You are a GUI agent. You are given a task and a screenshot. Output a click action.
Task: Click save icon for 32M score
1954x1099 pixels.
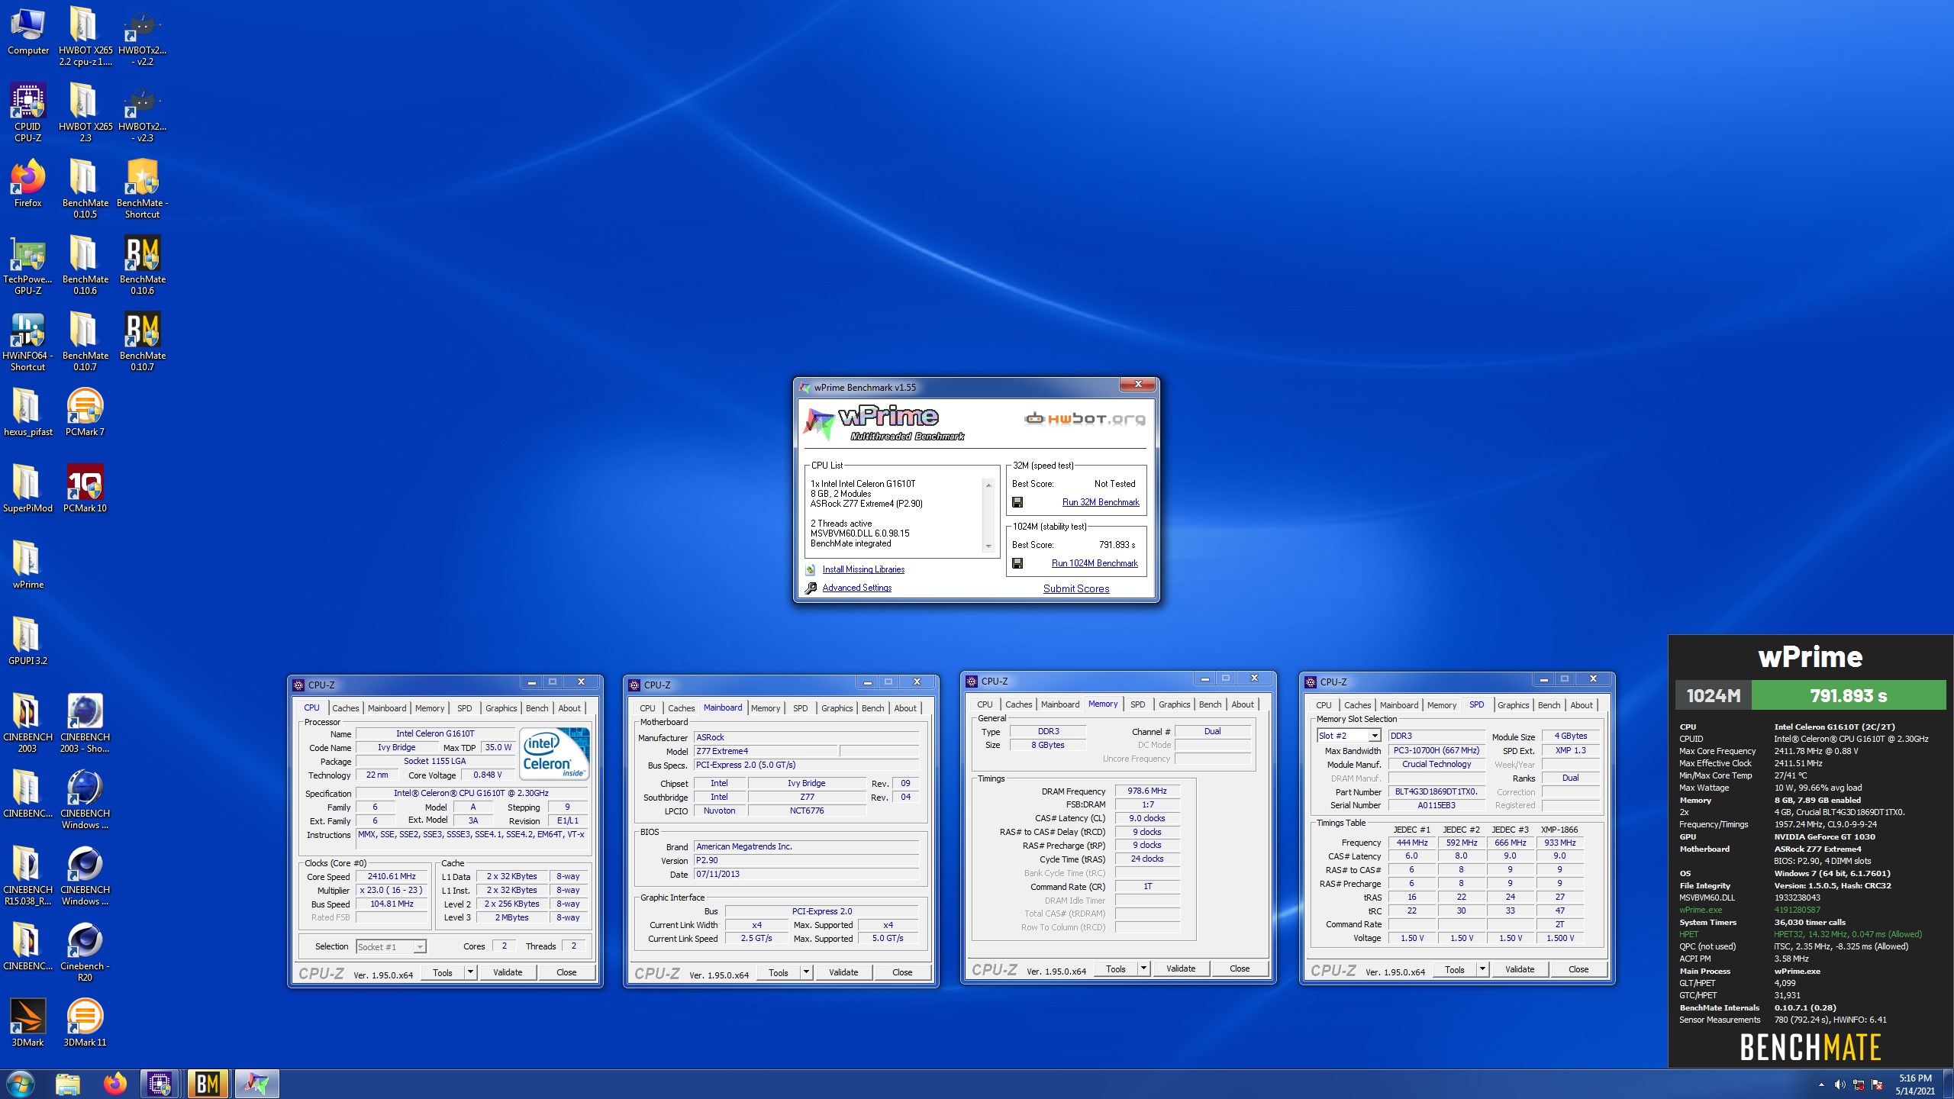(x=1017, y=502)
